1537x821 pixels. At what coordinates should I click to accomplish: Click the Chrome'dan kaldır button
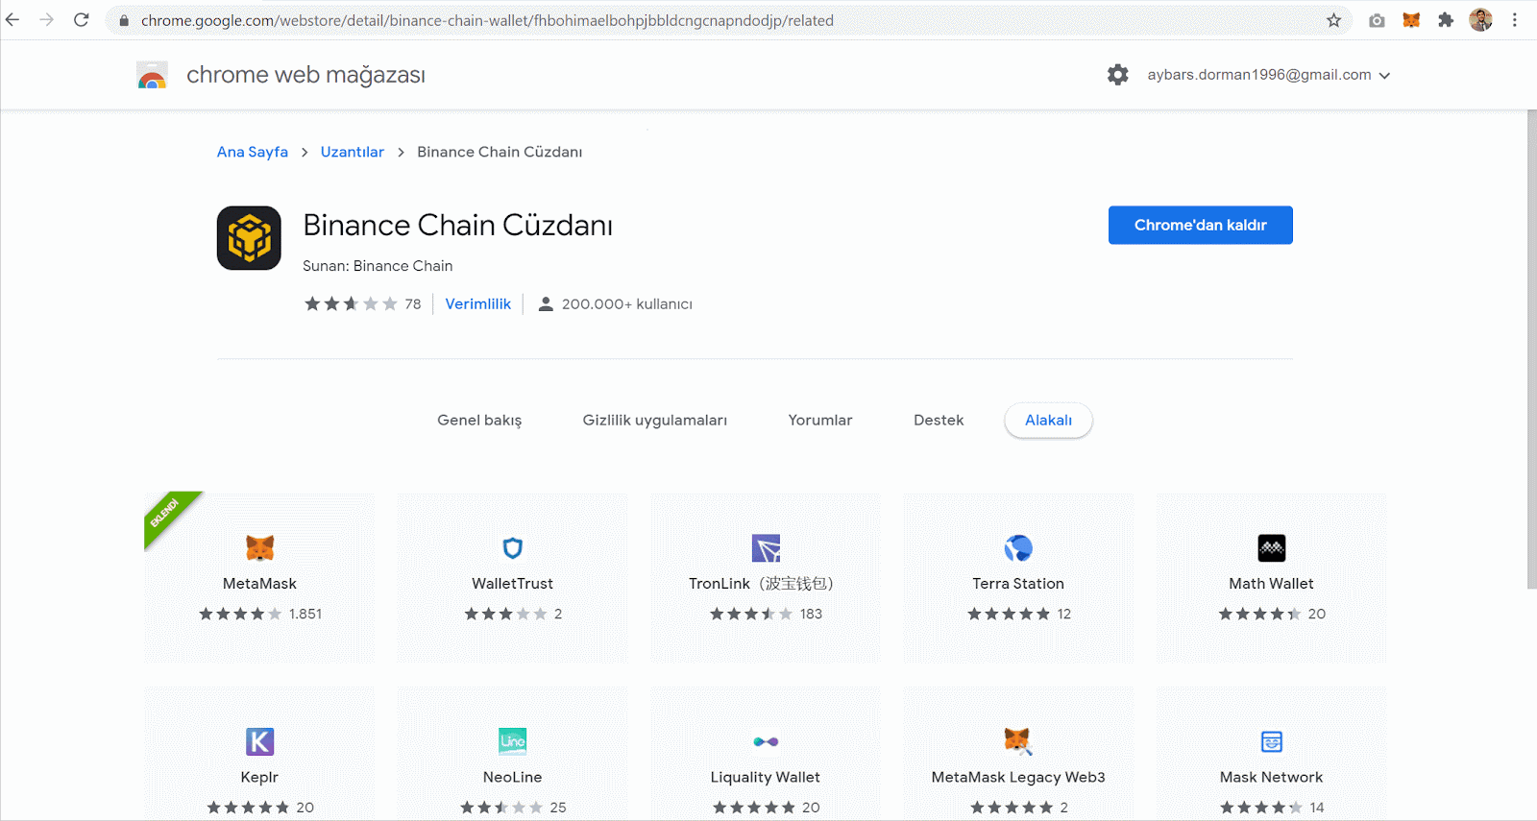[1200, 225]
